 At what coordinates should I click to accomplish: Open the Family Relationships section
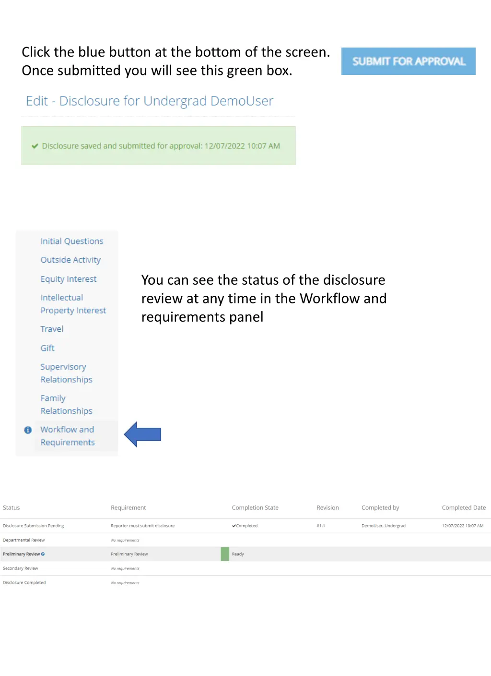(67, 404)
